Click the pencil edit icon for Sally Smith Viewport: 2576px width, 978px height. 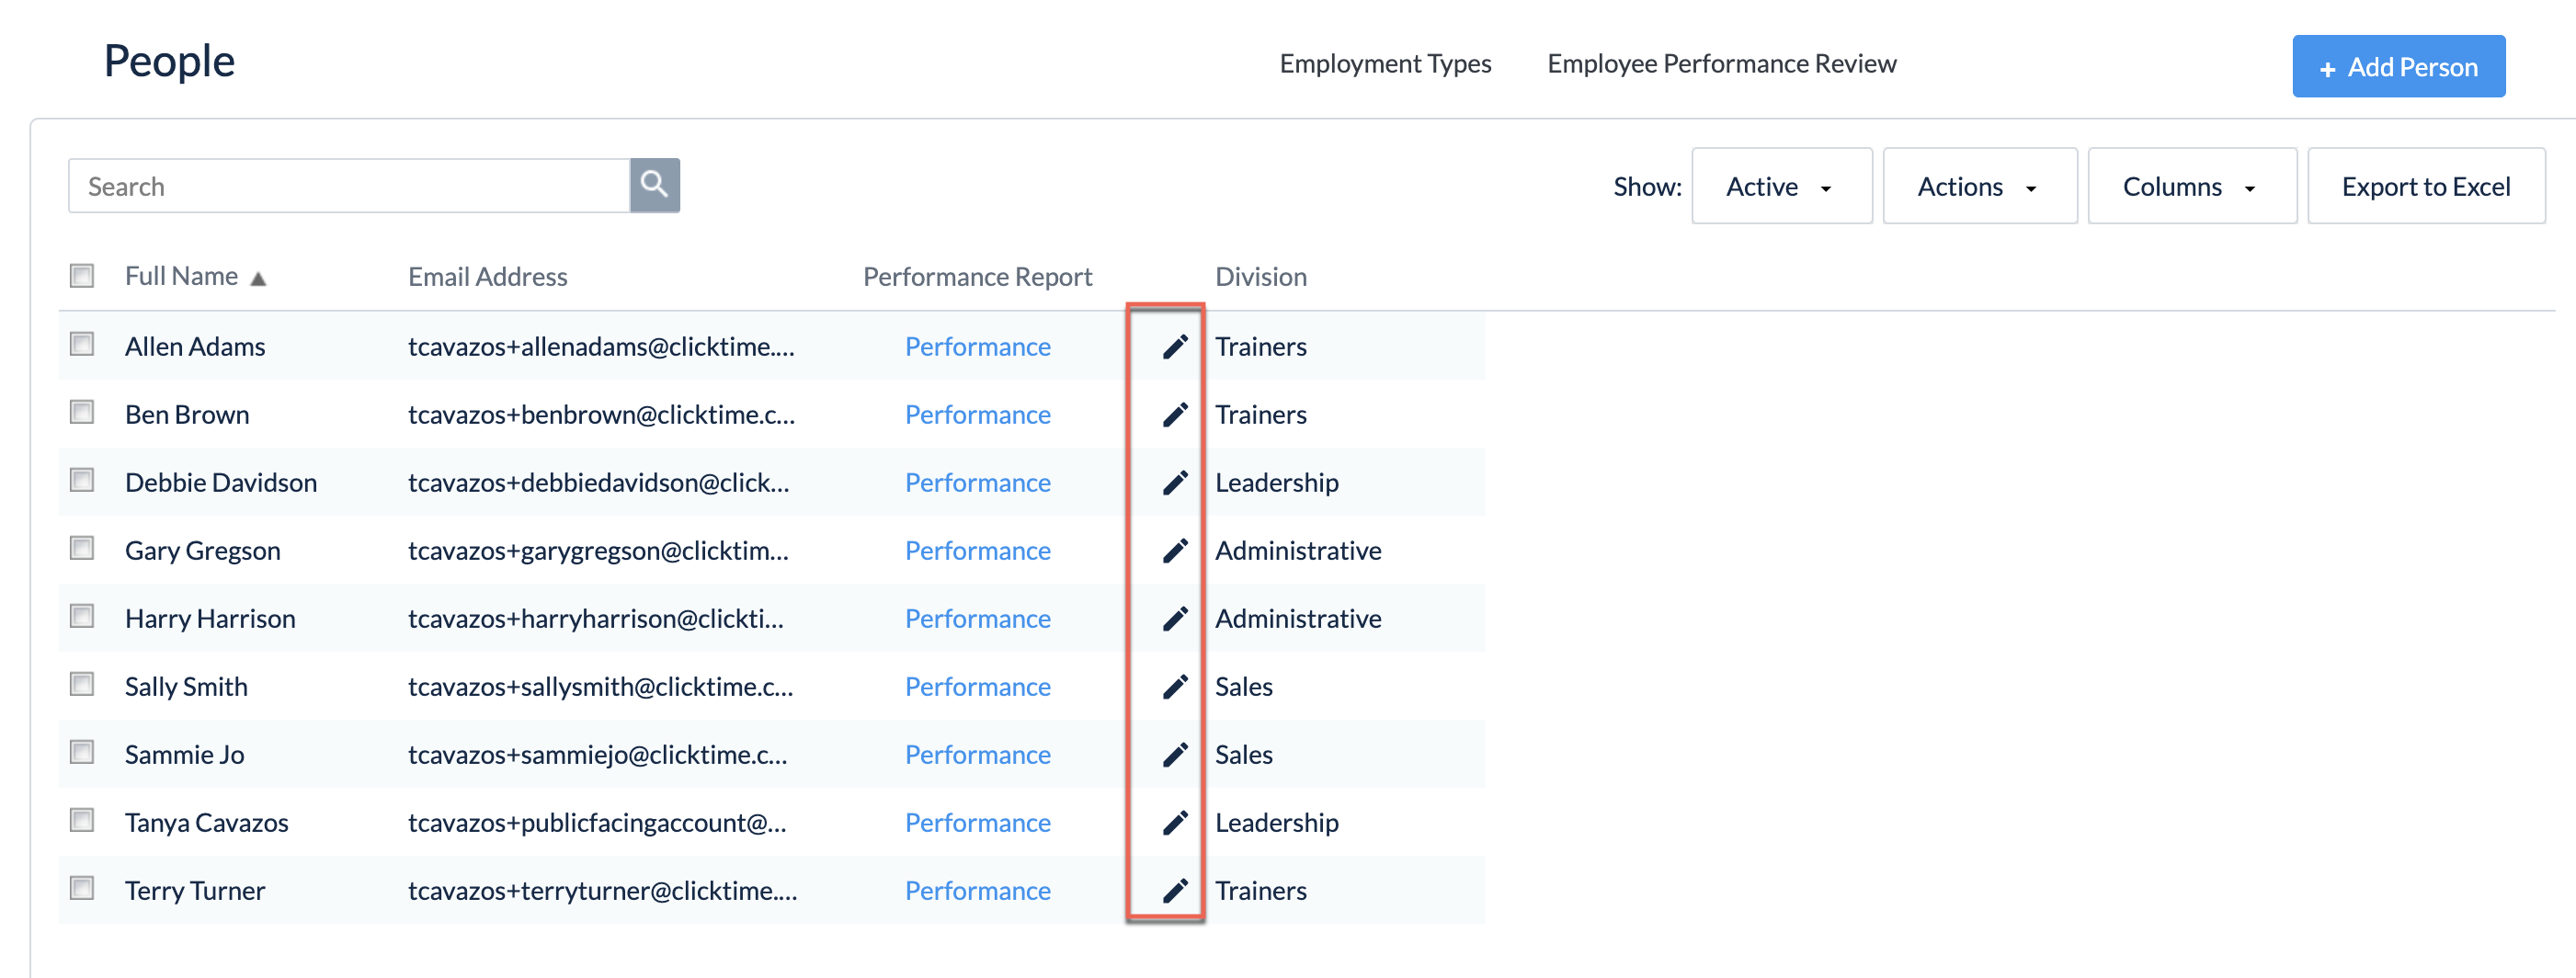point(1175,687)
